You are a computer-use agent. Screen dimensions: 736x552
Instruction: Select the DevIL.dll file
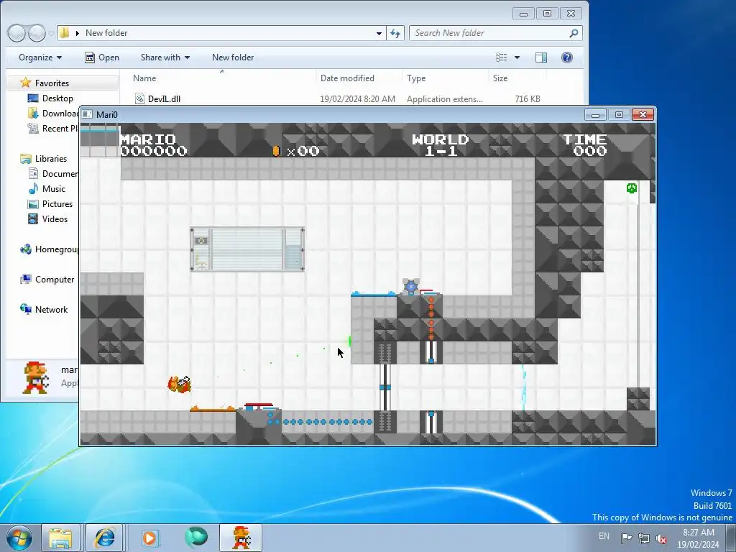(x=164, y=98)
